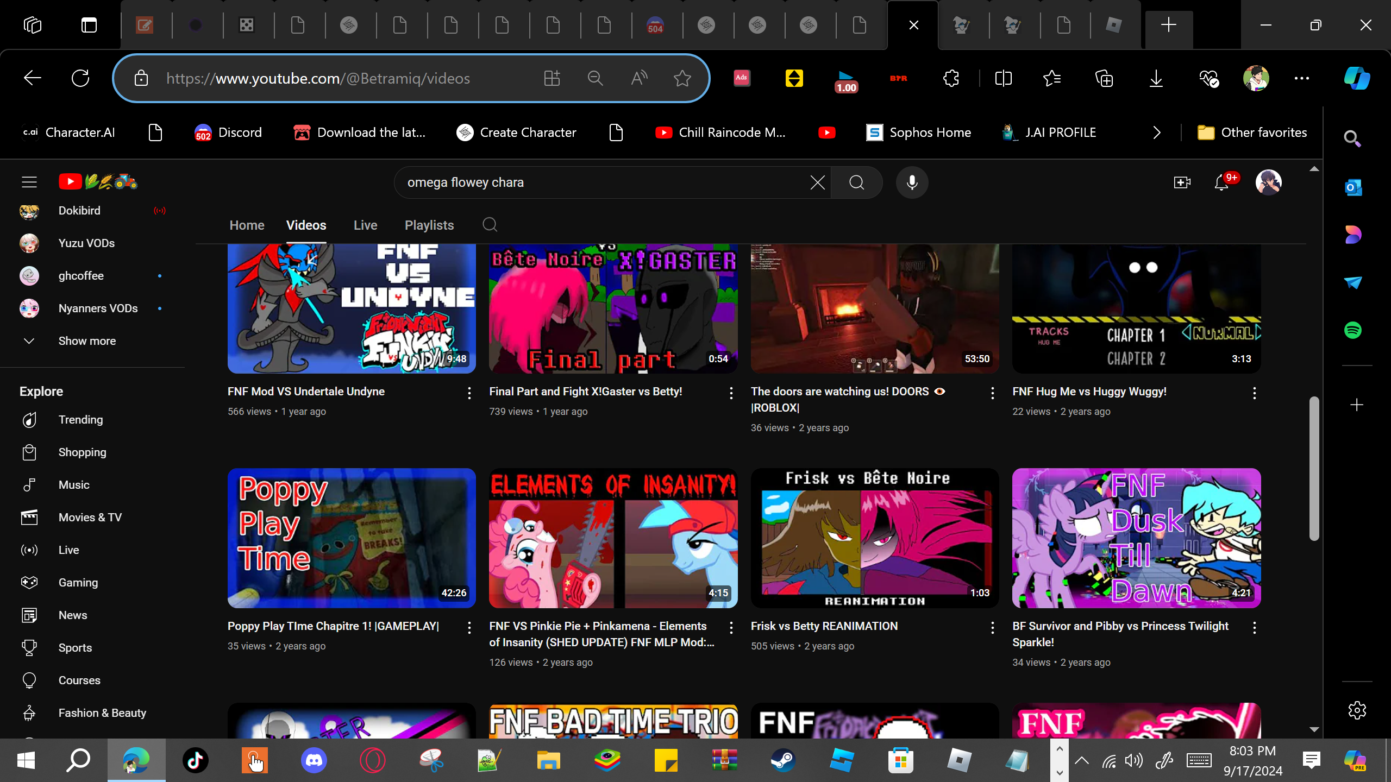Open Trending in Explore sidebar
Screen dimensions: 1391x782
[80, 420]
